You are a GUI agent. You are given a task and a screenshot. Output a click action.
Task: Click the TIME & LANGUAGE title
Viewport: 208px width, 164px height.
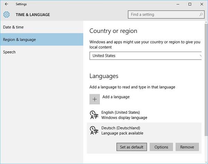click(x=33, y=15)
